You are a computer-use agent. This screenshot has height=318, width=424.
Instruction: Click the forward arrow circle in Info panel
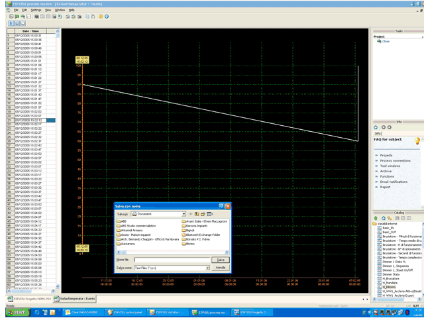(x=389, y=127)
